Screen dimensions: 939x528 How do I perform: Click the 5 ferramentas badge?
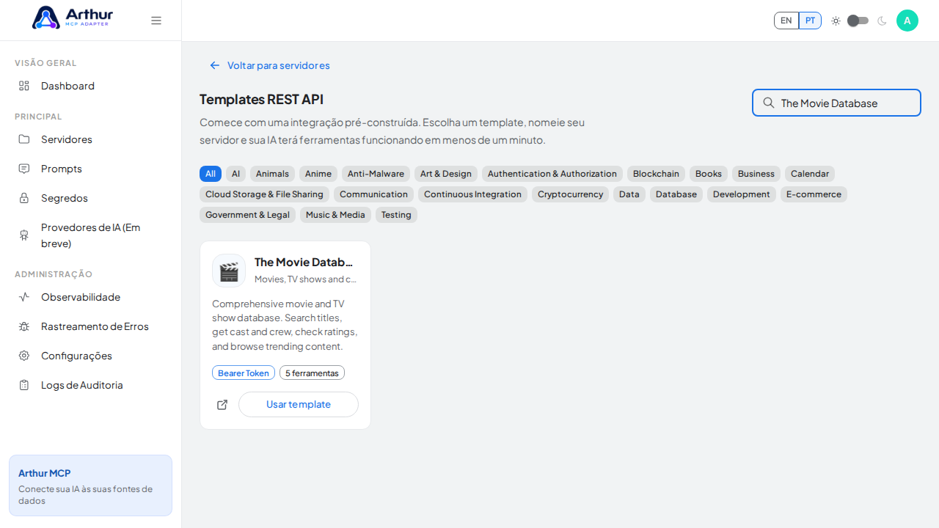(312, 373)
